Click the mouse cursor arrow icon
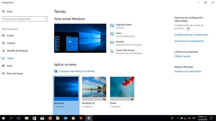Image resolution: width=216 pixels, height=121 pixels. 112,51
